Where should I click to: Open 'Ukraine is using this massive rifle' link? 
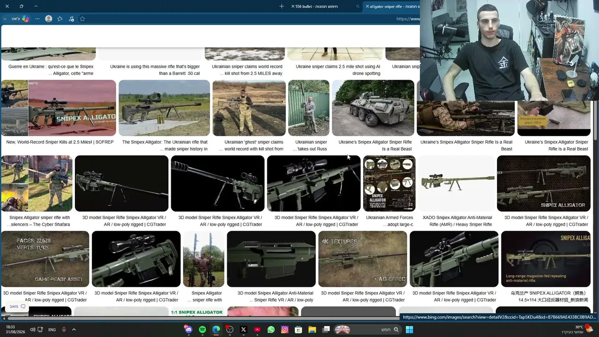155,70
